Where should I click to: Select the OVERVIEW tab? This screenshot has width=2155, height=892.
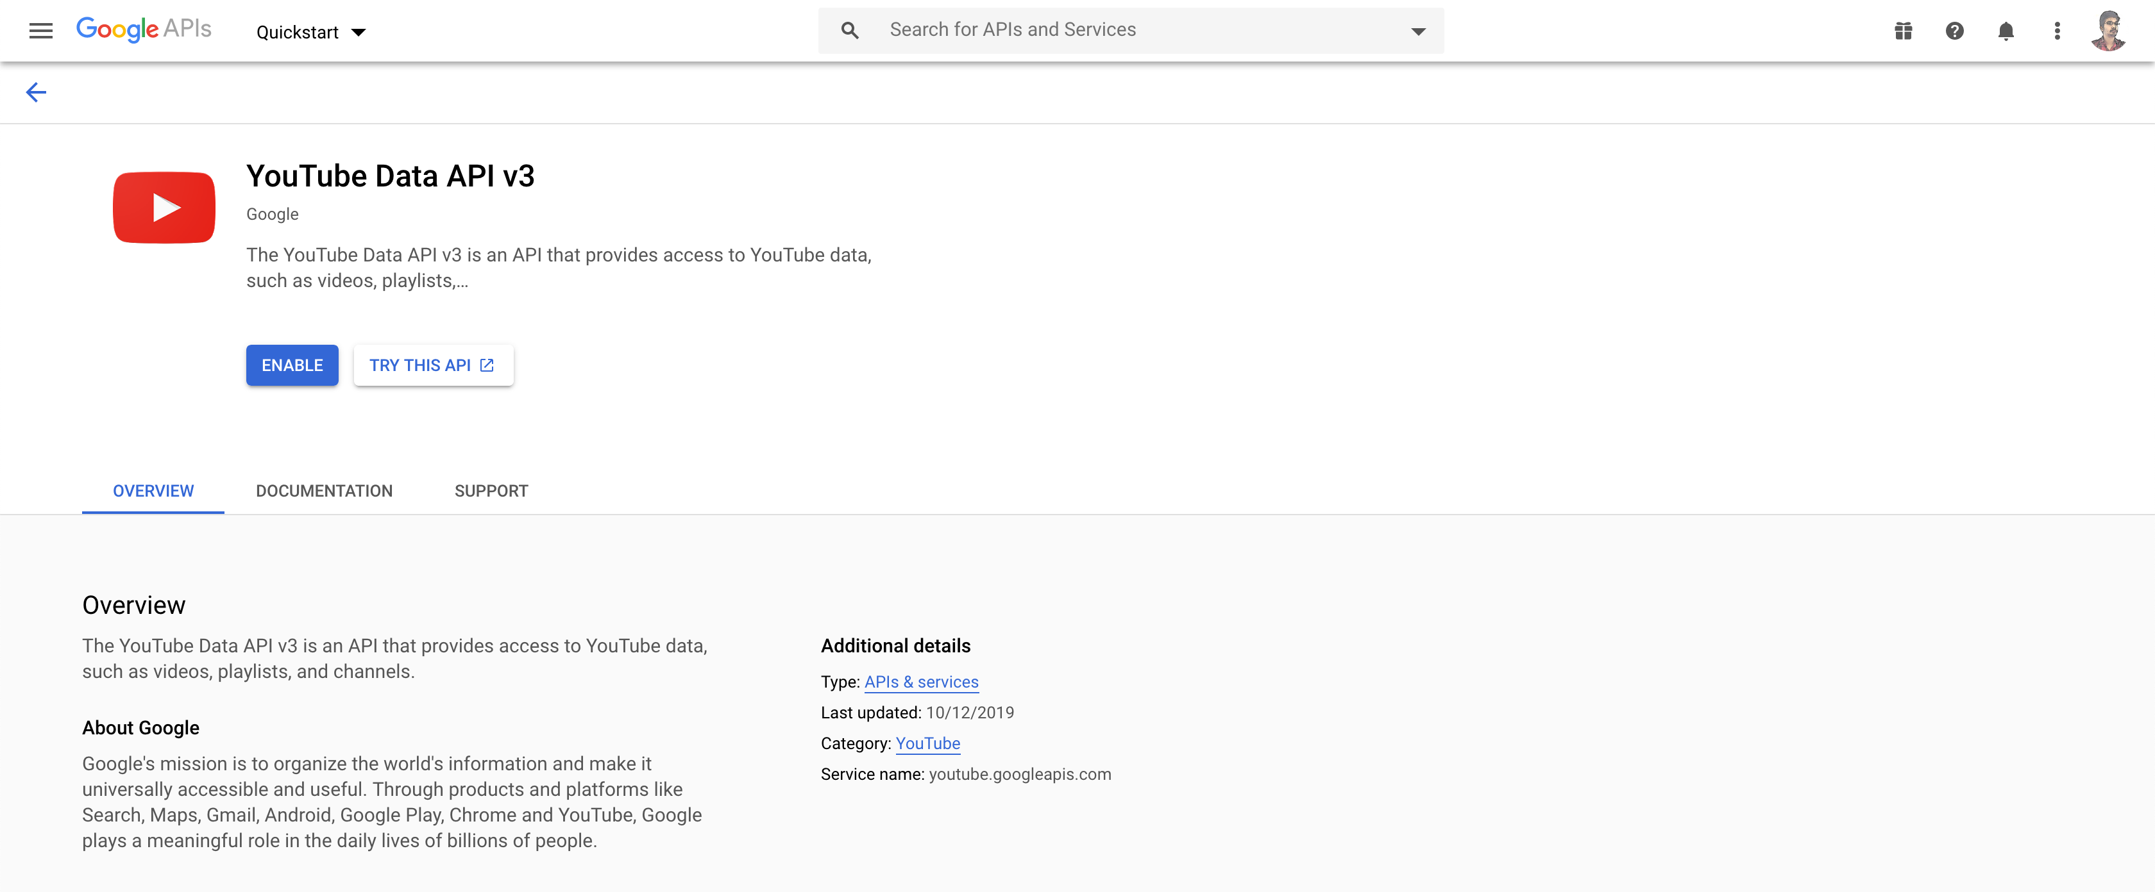(153, 491)
